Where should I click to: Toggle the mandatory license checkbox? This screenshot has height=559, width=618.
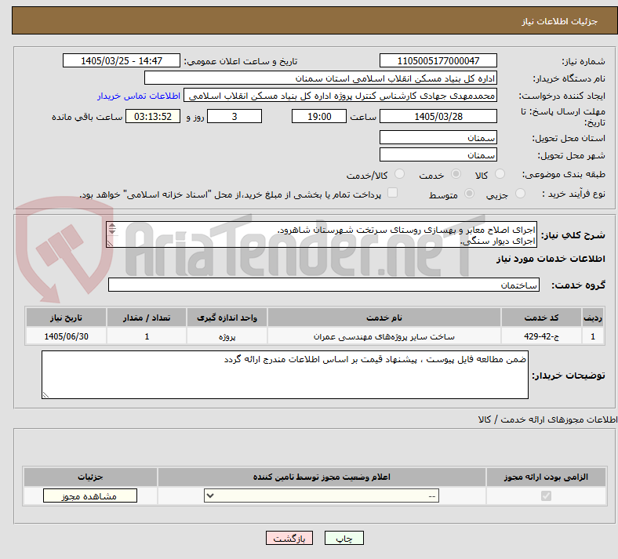coord(547,495)
